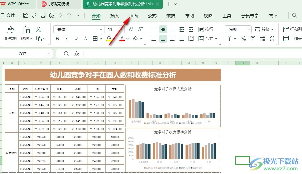The height and width of the screenshot is (174, 302).
Task: Click the Wrap Text (换行) button
Action: [x=206, y=29]
